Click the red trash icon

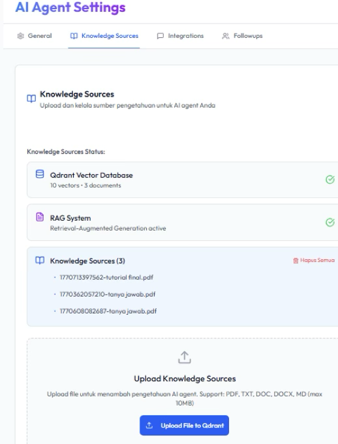click(296, 261)
